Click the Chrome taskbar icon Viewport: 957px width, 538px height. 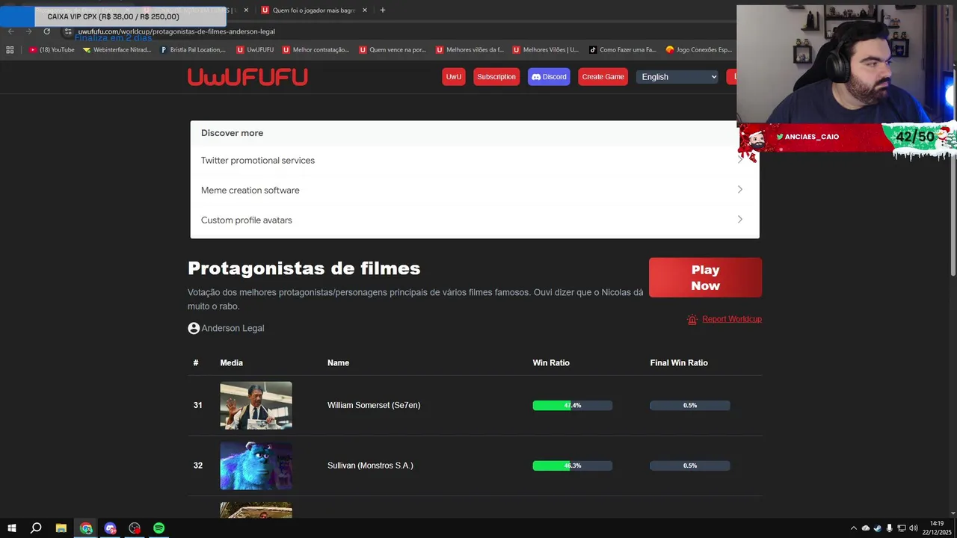click(86, 528)
